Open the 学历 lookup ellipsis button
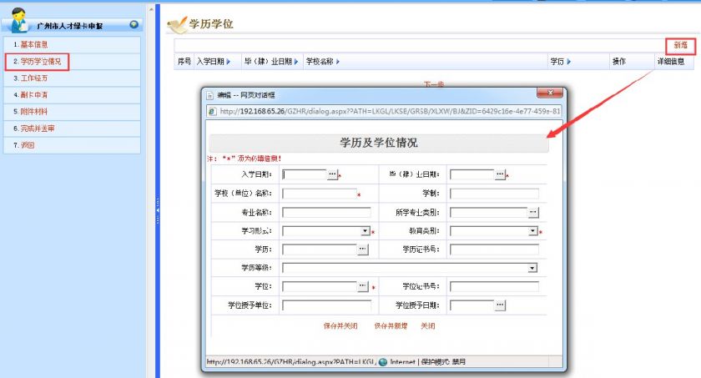The width and height of the screenshot is (701, 378). (x=362, y=249)
